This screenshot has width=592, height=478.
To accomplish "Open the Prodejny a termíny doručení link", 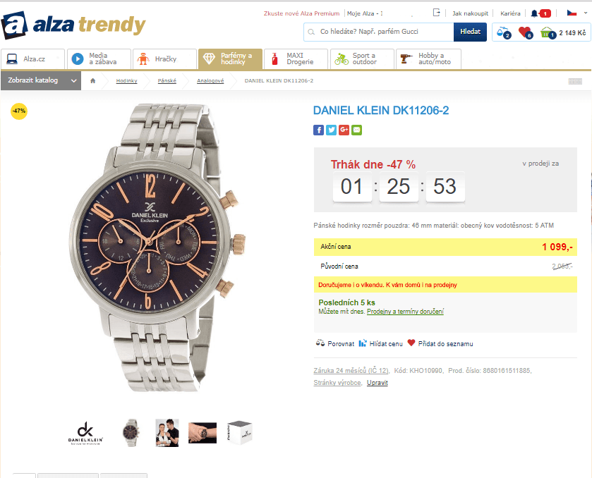I will [405, 312].
